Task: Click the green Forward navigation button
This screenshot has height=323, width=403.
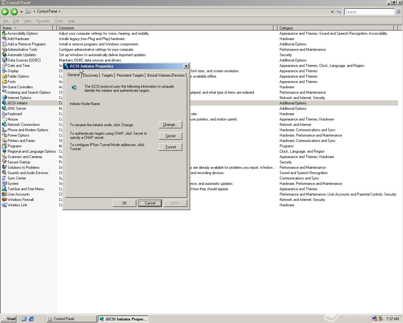Action: 14,12
